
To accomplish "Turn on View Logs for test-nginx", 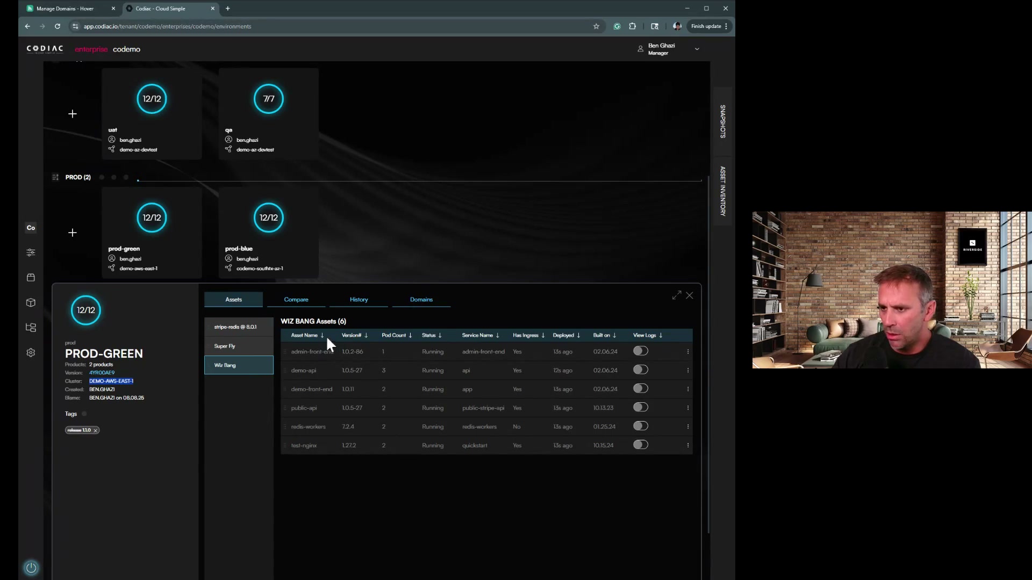I will click(640, 445).
